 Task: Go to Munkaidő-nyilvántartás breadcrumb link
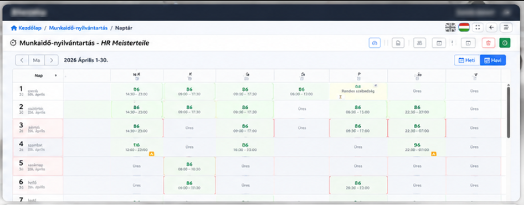point(78,28)
